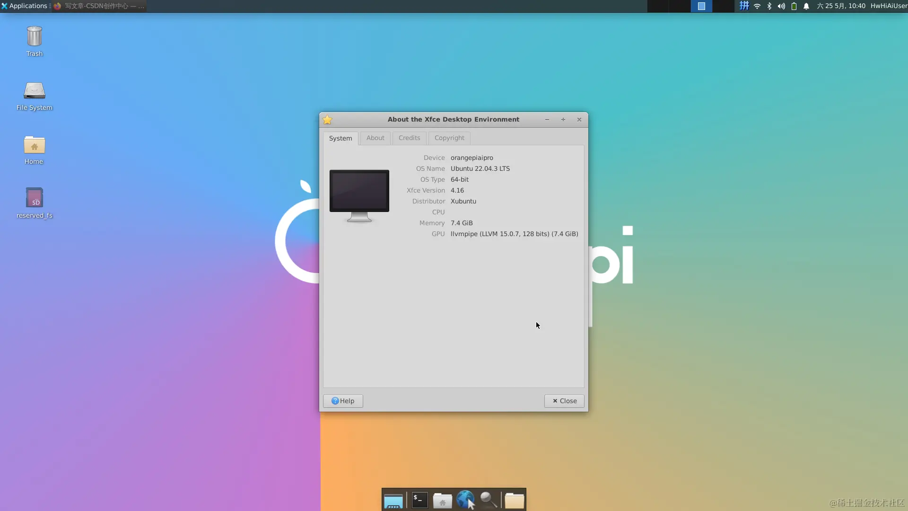The height and width of the screenshot is (511, 908).
Task: Click the Bluetooth tray icon
Action: pos(769,6)
